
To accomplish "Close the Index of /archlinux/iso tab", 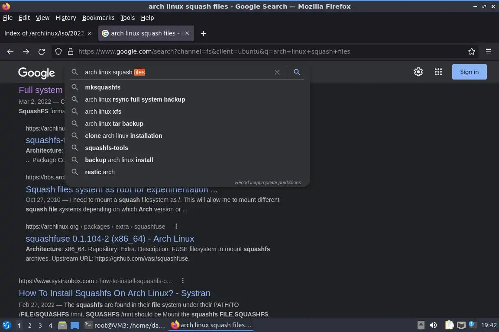I will click(x=90, y=33).
